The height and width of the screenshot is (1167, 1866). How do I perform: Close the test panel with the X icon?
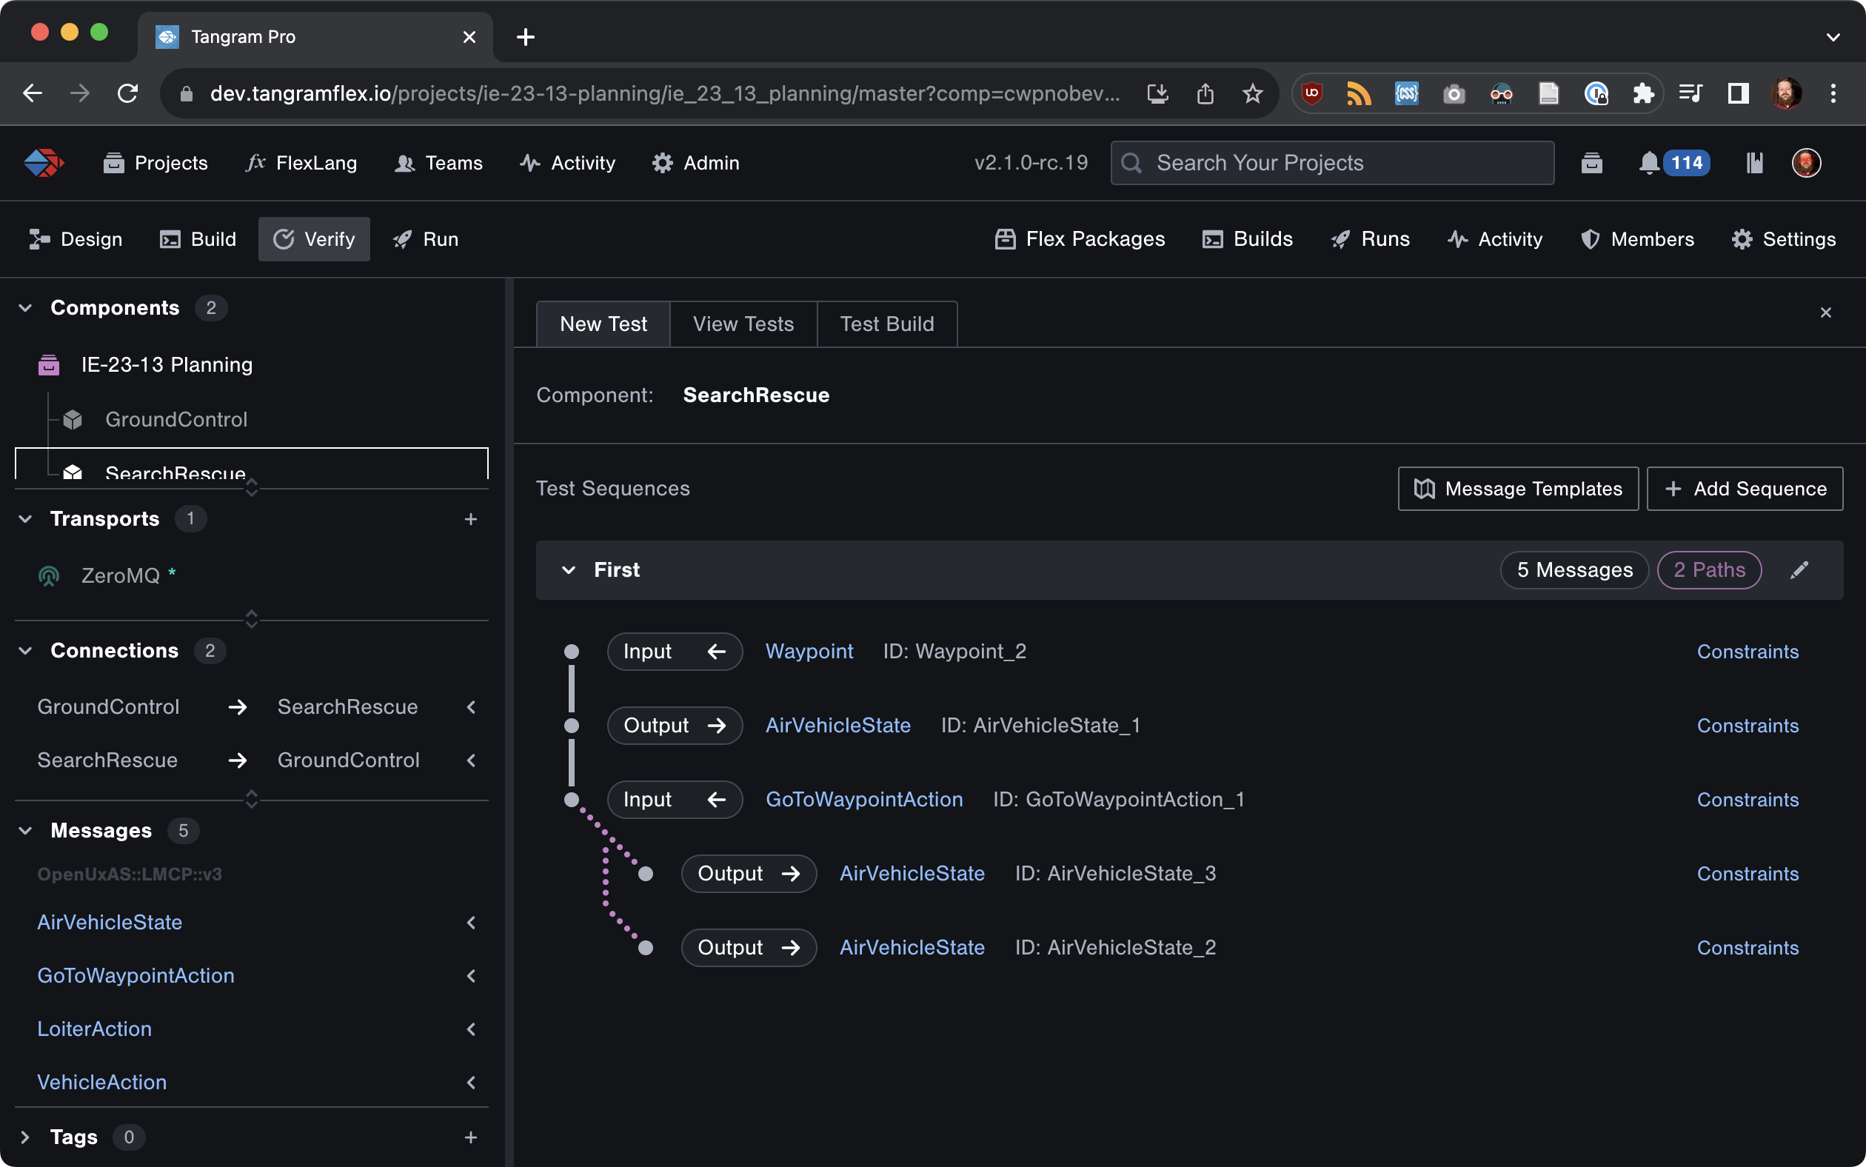click(x=1825, y=312)
